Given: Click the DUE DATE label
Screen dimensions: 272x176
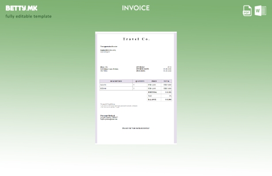Looking at the screenshot, I should [141, 71].
